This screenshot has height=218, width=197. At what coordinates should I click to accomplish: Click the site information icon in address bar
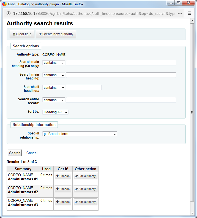click(x=8, y=13)
